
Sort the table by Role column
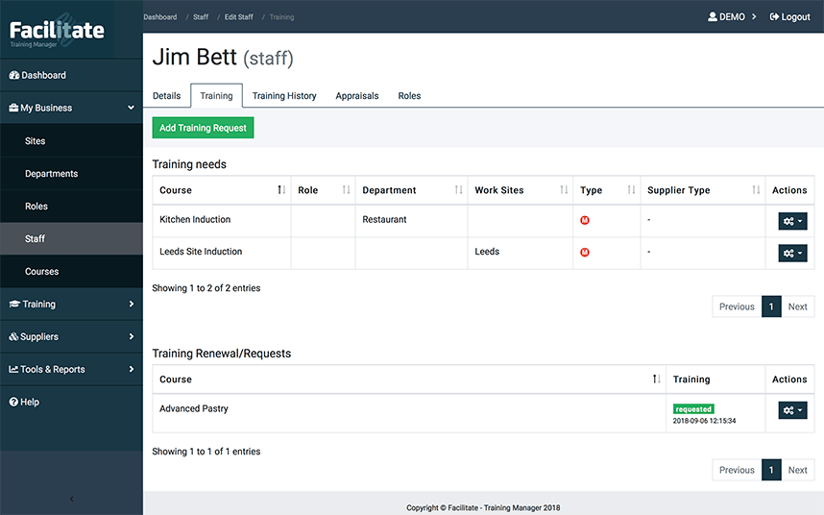pos(346,190)
